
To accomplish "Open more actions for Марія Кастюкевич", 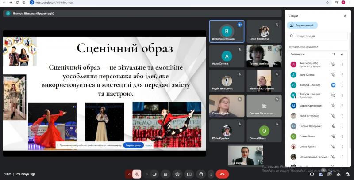I will (342, 106).
